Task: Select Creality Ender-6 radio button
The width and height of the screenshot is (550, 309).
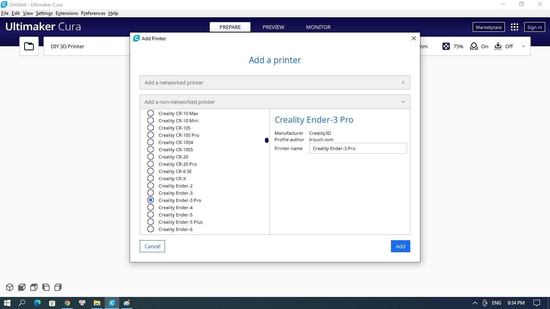Action: 151,229
